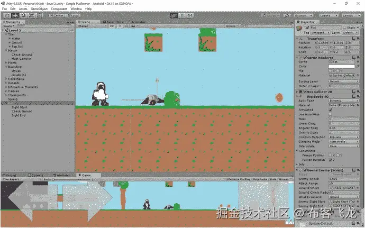Open the Transform component gear menu
Viewport: 365px width, 228px height.
click(x=359, y=39)
